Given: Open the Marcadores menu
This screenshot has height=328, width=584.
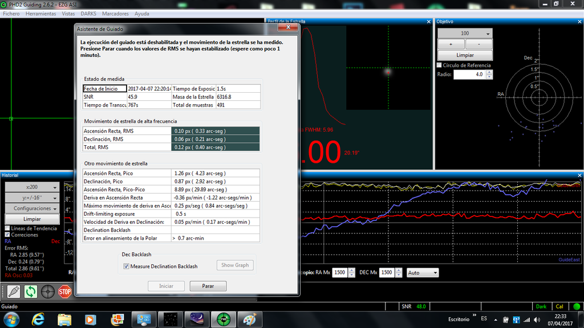Looking at the screenshot, I should (x=115, y=14).
